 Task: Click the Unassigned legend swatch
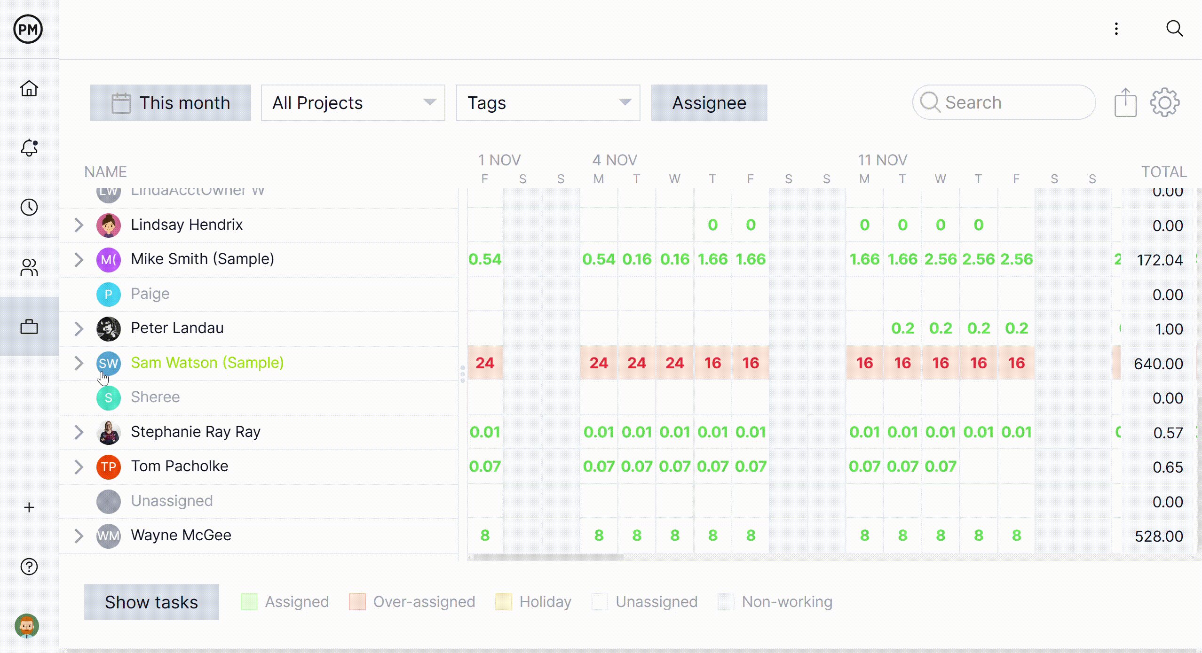(x=600, y=601)
